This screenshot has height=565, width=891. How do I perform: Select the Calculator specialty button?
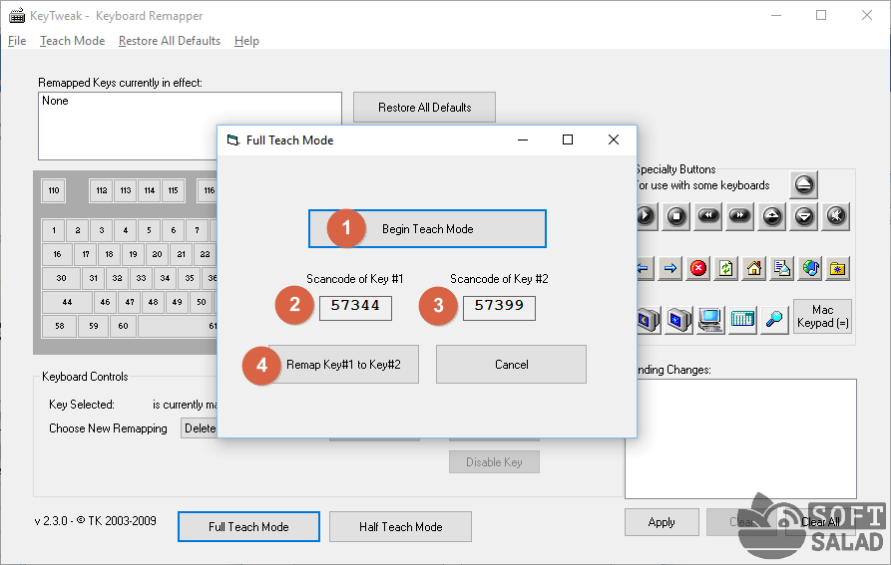(742, 319)
